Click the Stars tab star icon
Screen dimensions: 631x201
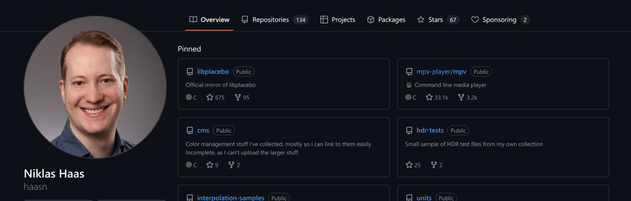pyautogui.click(x=421, y=19)
